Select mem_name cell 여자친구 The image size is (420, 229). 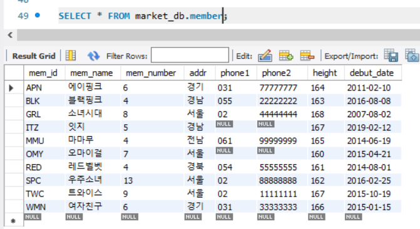93,207
